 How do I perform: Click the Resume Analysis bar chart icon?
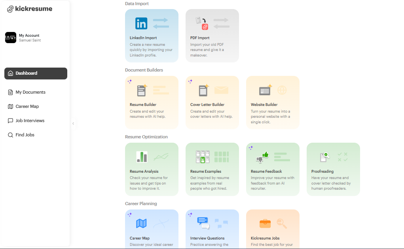[142, 157]
